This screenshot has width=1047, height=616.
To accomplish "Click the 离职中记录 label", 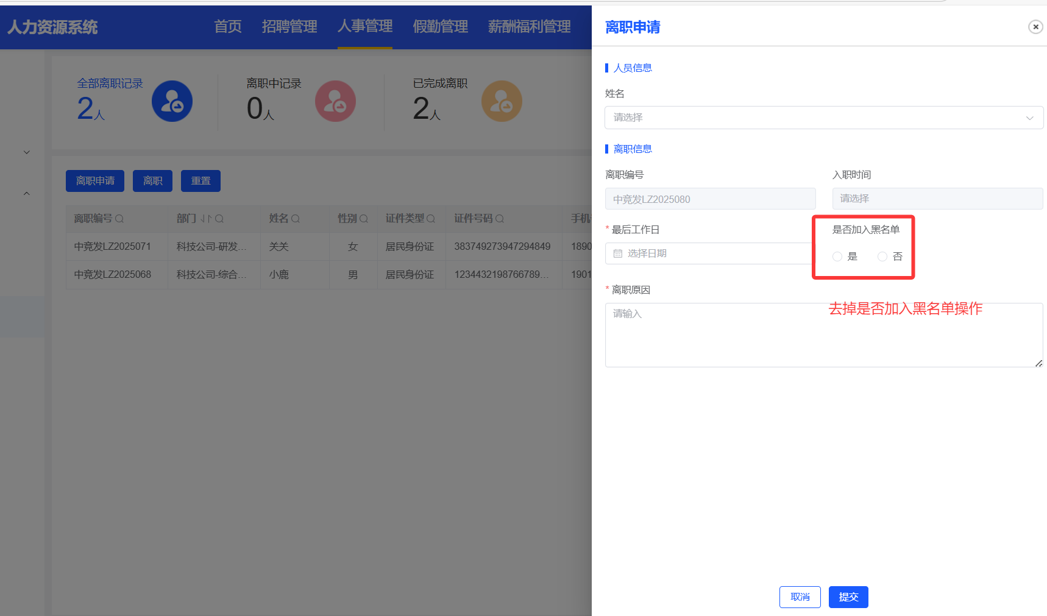I will click(274, 83).
